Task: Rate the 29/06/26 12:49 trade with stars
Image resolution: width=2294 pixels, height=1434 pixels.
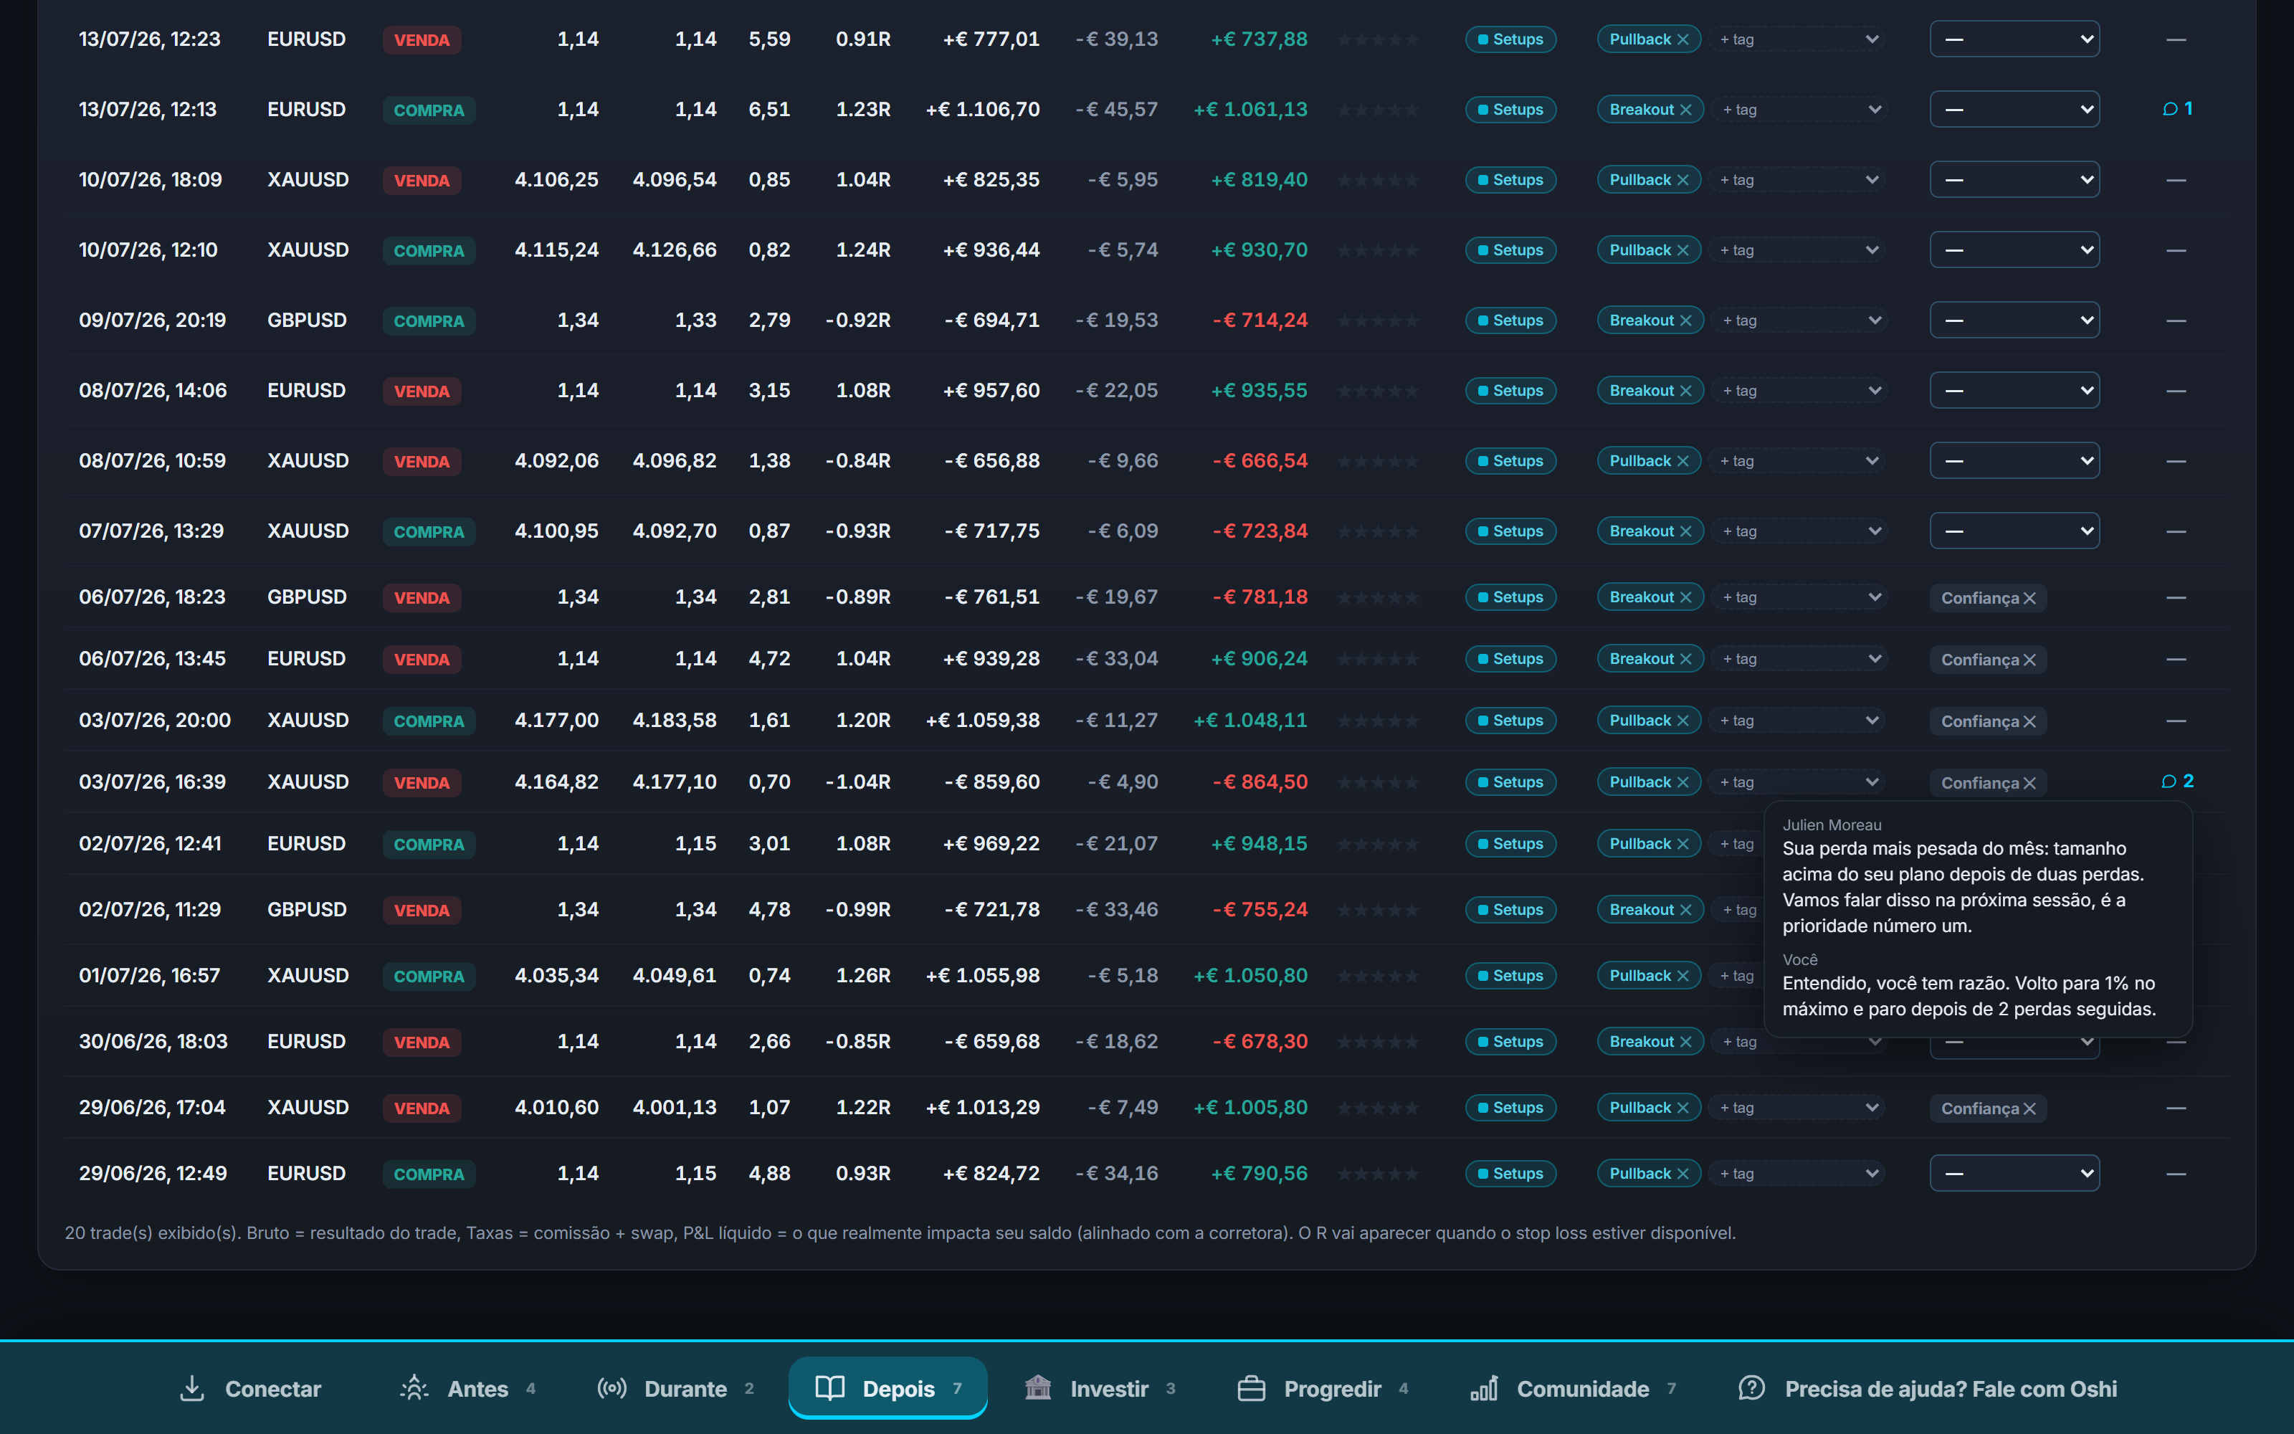Action: (x=1379, y=1174)
